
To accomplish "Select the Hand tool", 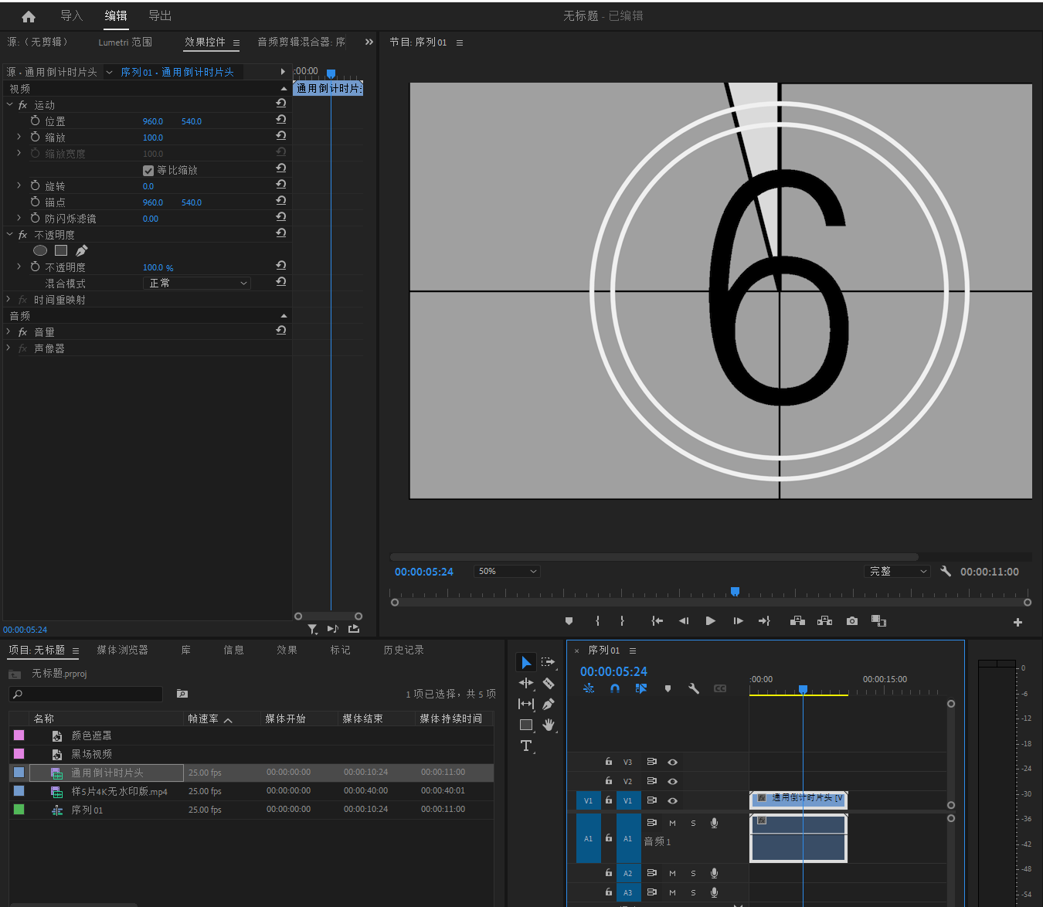I will click(549, 725).
